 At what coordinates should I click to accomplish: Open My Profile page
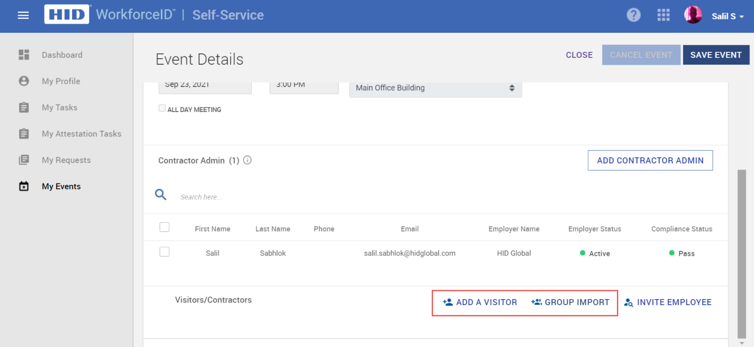pyautogui.click(x=61, y=81)
